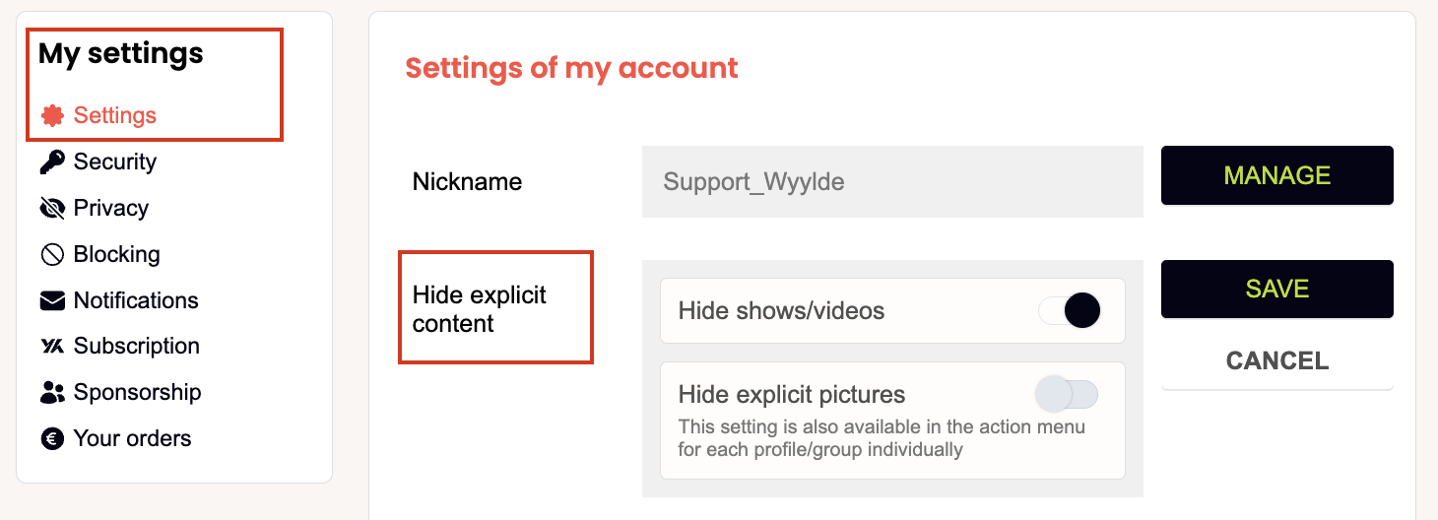Click the Subscription logo icon
1438x520 pixels.
point(52,346)
